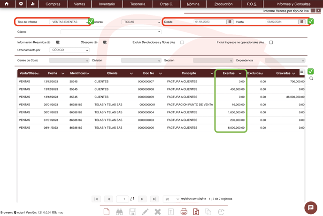Click the copy documents icon
The height and width of the screenshot is (216, 323).
[x=208, y=212]
